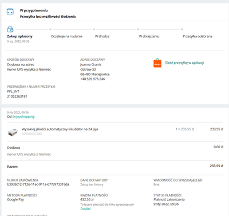This screenshot has height=216, width=229.
Task: Open product title Wysokiej jakości automatyczny inkubator
Action: point(60,129)
